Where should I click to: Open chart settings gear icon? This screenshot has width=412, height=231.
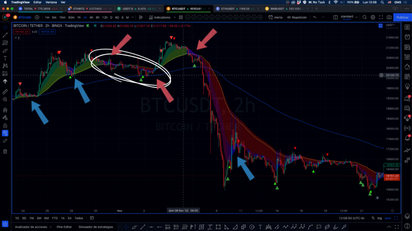(x=373, y=17)
